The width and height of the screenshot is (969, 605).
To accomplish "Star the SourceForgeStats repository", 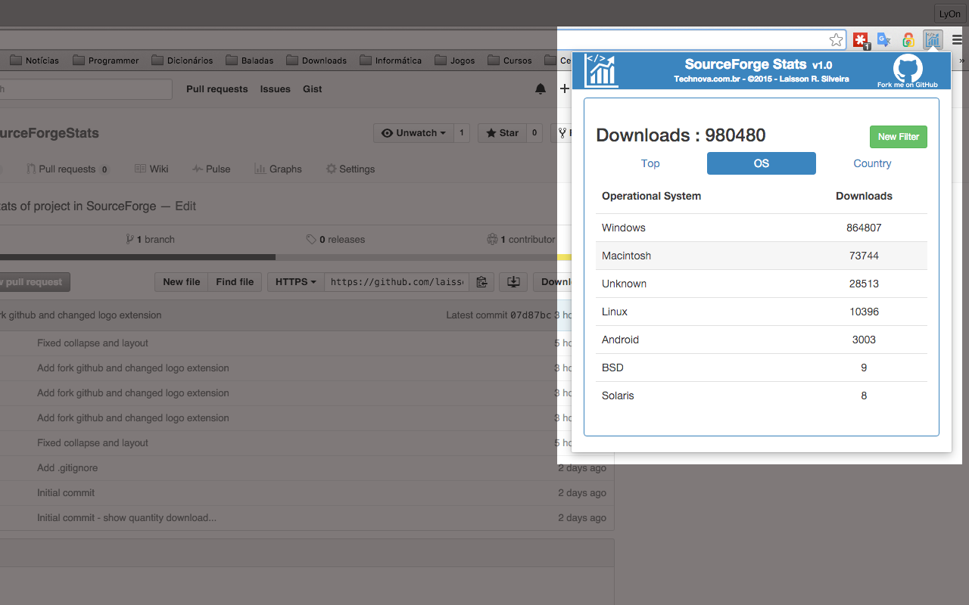I will [x=502, y=132].
